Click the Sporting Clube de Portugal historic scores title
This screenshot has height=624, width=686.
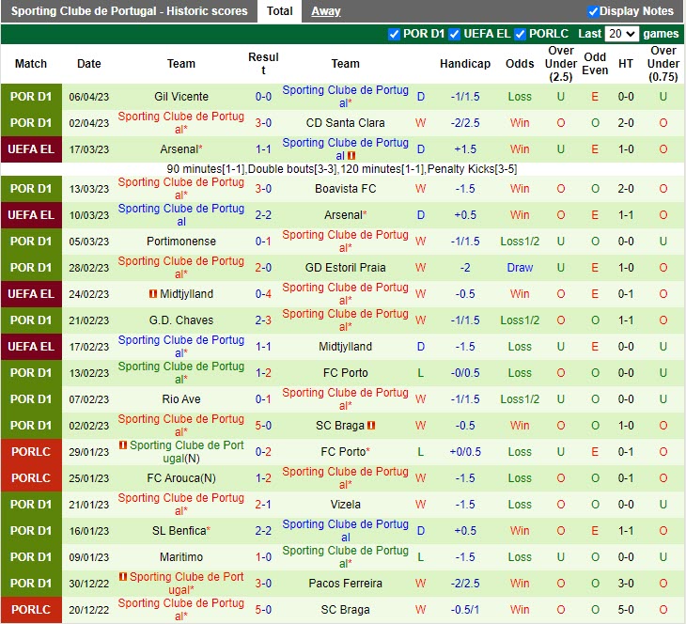pyautogui.click(x=129, y=11)
